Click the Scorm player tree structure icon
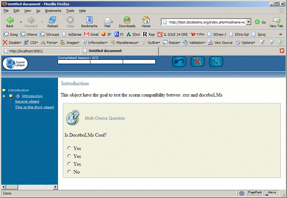 point(216,62)
